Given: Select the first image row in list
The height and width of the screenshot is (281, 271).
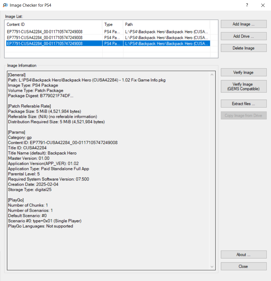Looking at the screenshot, I should coord(108,32).
